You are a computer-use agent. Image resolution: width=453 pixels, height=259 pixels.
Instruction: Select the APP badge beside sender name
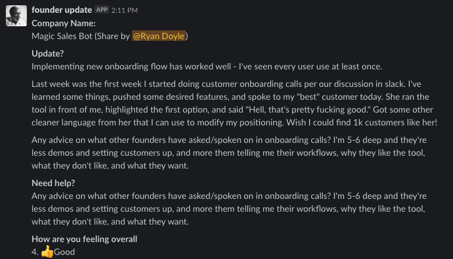[x=102, y=10]
